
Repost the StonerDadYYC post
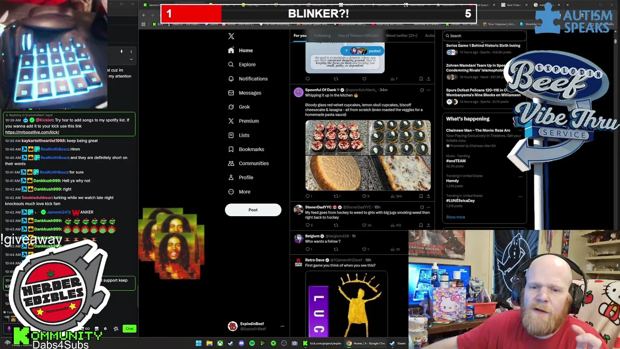click(336, 225)
